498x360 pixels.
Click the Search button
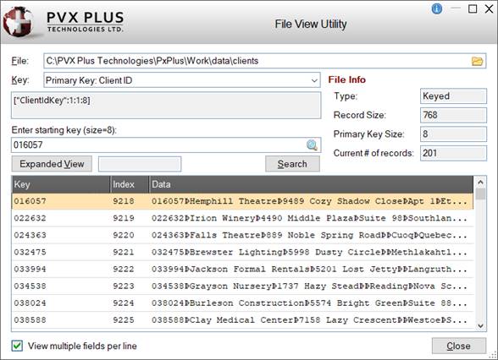point(292,164)
